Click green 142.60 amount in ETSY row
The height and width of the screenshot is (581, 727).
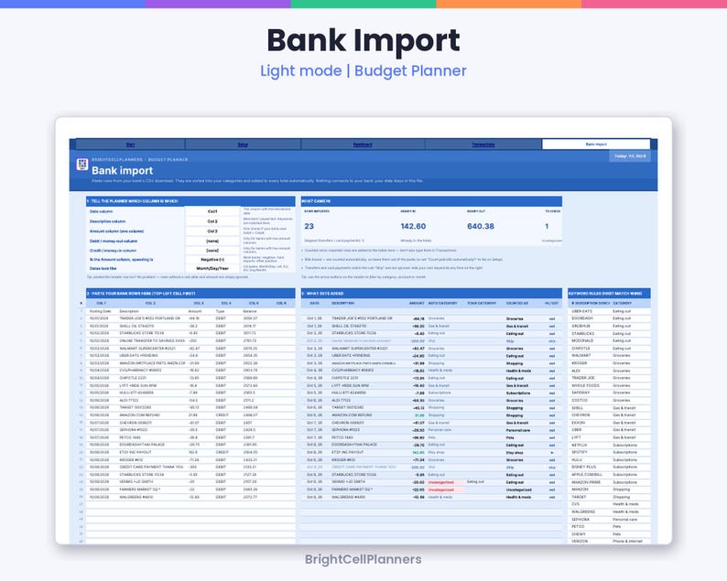pos(418,453)
